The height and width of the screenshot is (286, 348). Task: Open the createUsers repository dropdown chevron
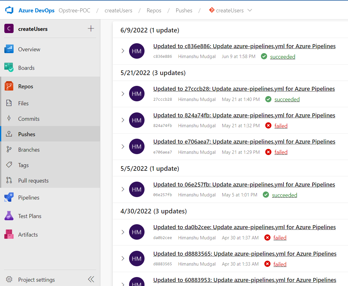coord(250,10)
